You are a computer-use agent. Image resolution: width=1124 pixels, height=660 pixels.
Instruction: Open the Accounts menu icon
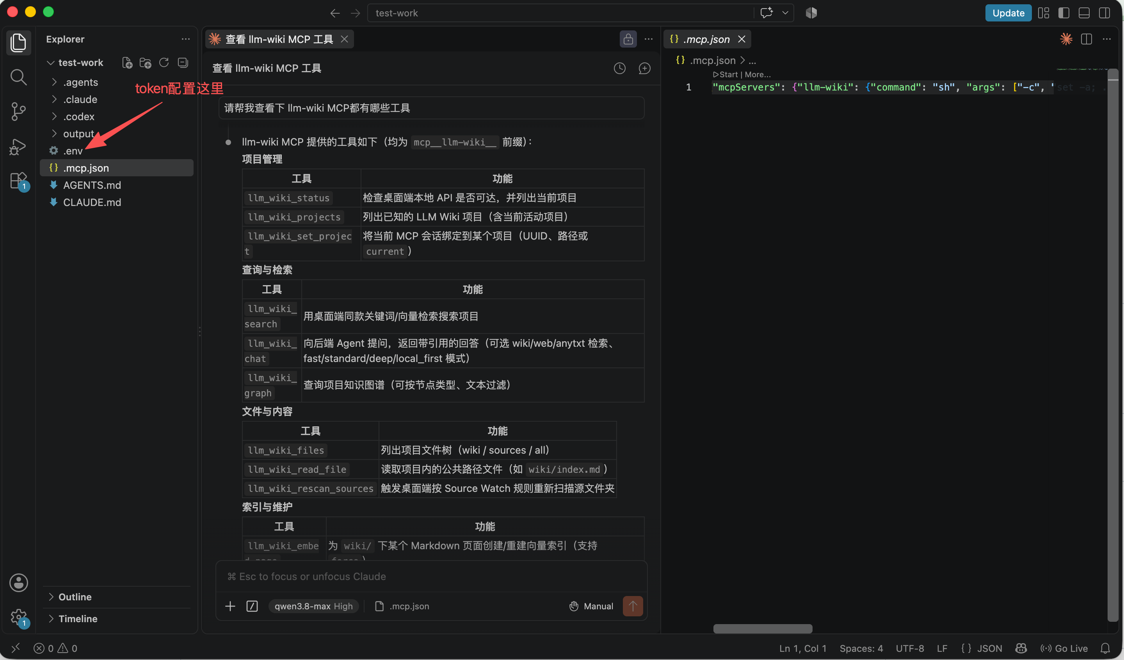click(x=18, y=583)
